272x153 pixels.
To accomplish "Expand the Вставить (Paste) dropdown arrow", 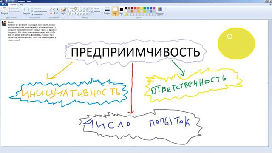I will click(5, 14).
